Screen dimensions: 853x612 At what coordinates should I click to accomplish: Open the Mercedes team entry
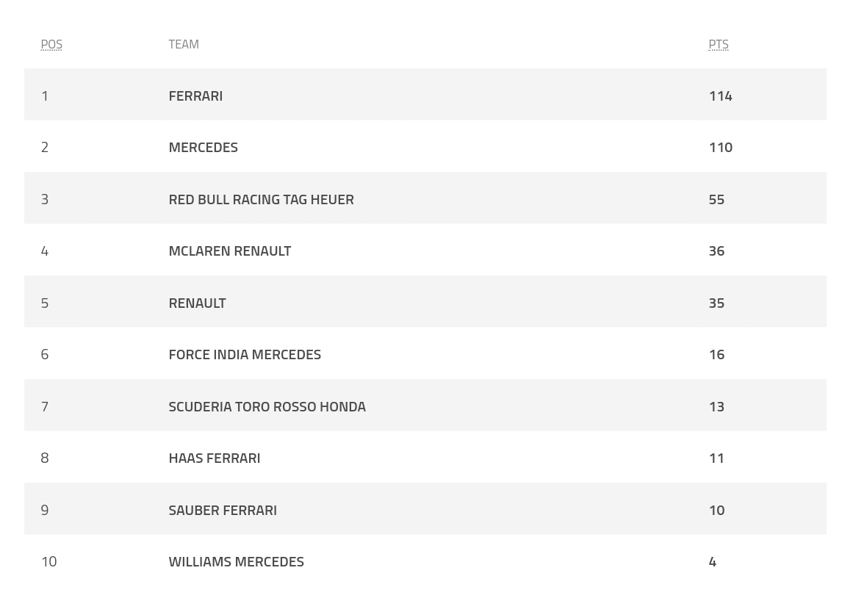203,148
